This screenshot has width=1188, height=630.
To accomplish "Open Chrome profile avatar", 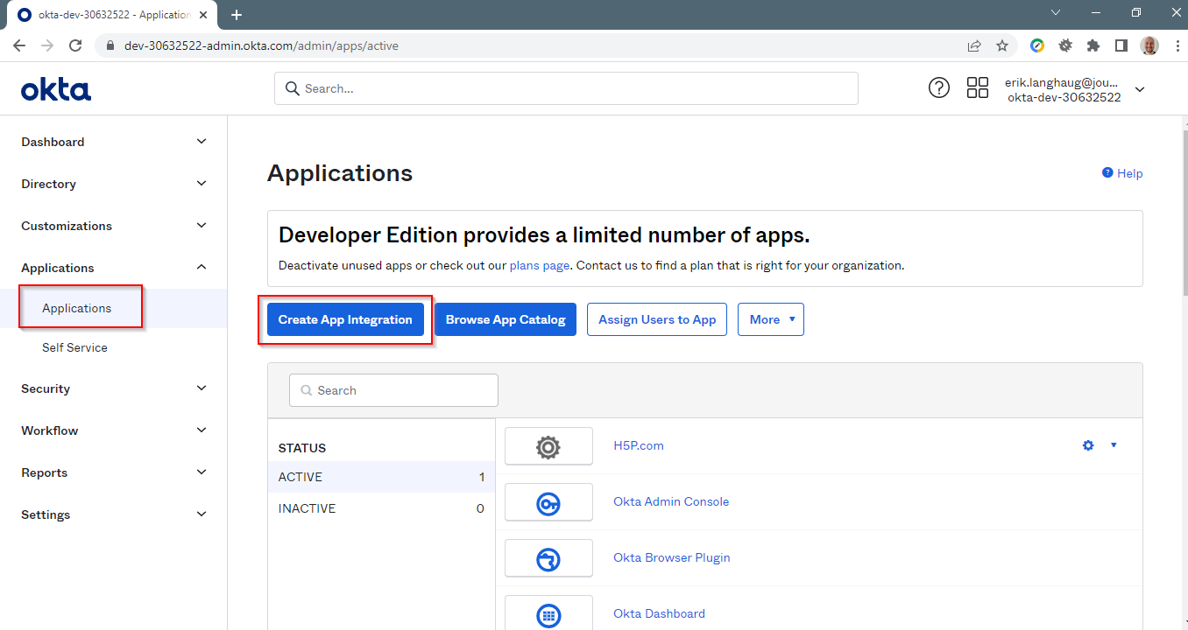I will point(1149,45).
